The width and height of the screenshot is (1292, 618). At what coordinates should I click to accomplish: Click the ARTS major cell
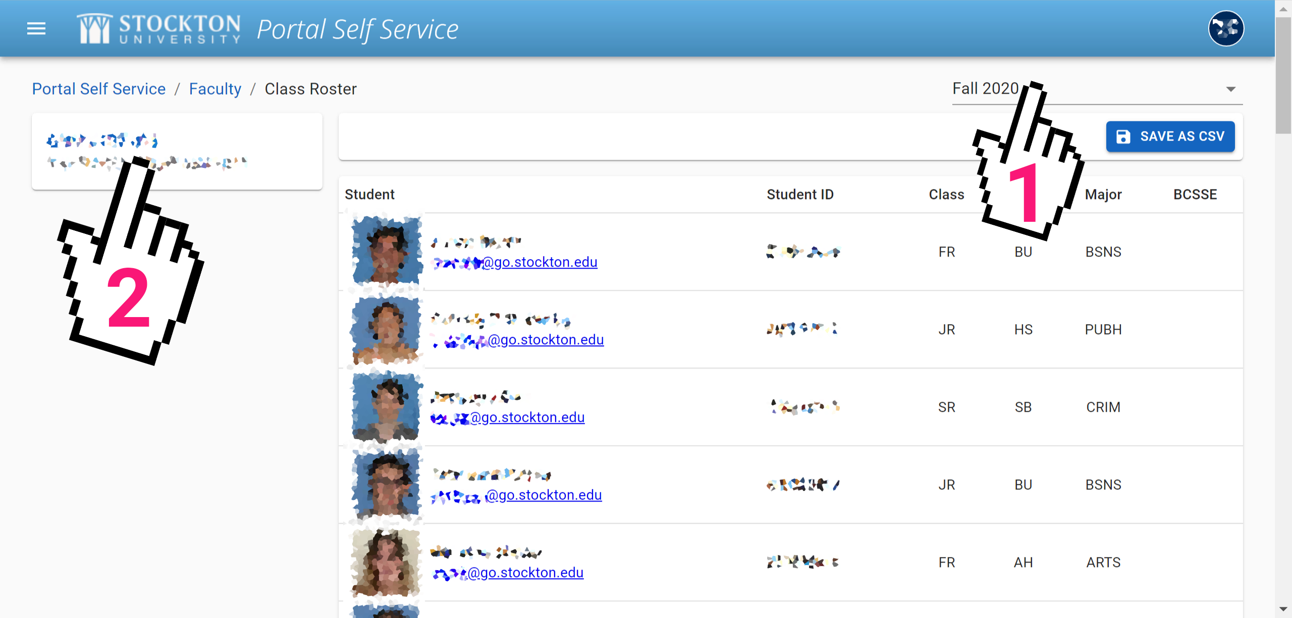pos(1103,563)
